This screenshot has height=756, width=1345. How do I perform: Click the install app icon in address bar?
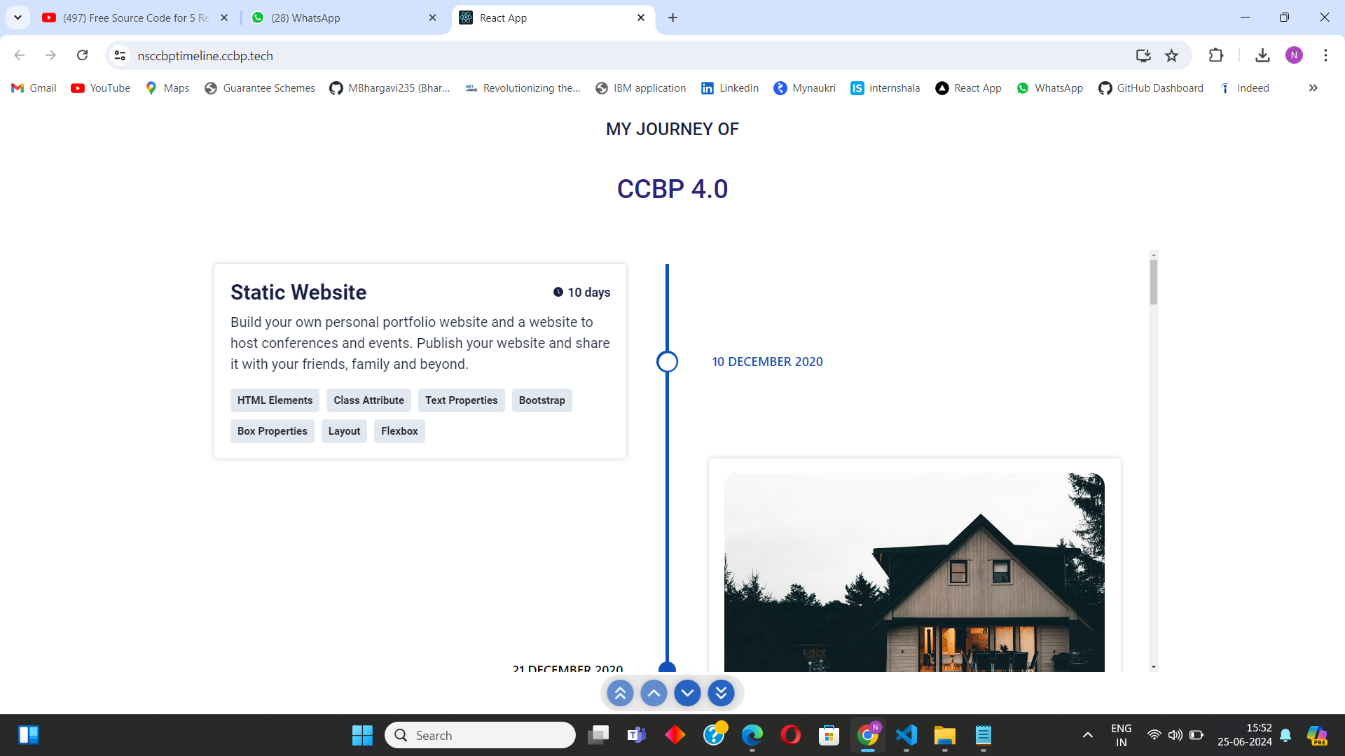[1143, 55]
